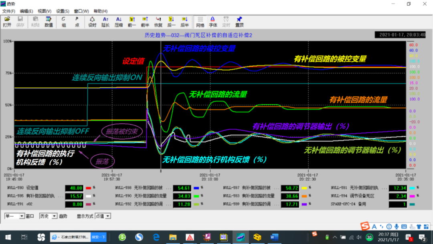Image resolution: width=433 pixels, height=244 pixels.
Task: Open the 设置(S) menu
Action: point(63,11)
